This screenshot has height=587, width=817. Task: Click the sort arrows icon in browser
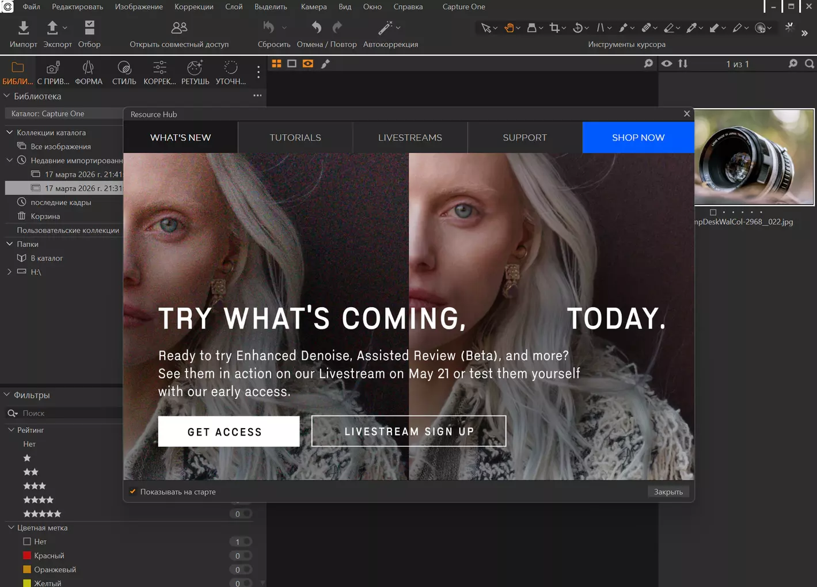(x=683, y=63)
